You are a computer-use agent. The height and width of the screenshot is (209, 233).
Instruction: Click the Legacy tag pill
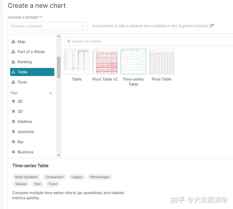(x=77, y=177)
